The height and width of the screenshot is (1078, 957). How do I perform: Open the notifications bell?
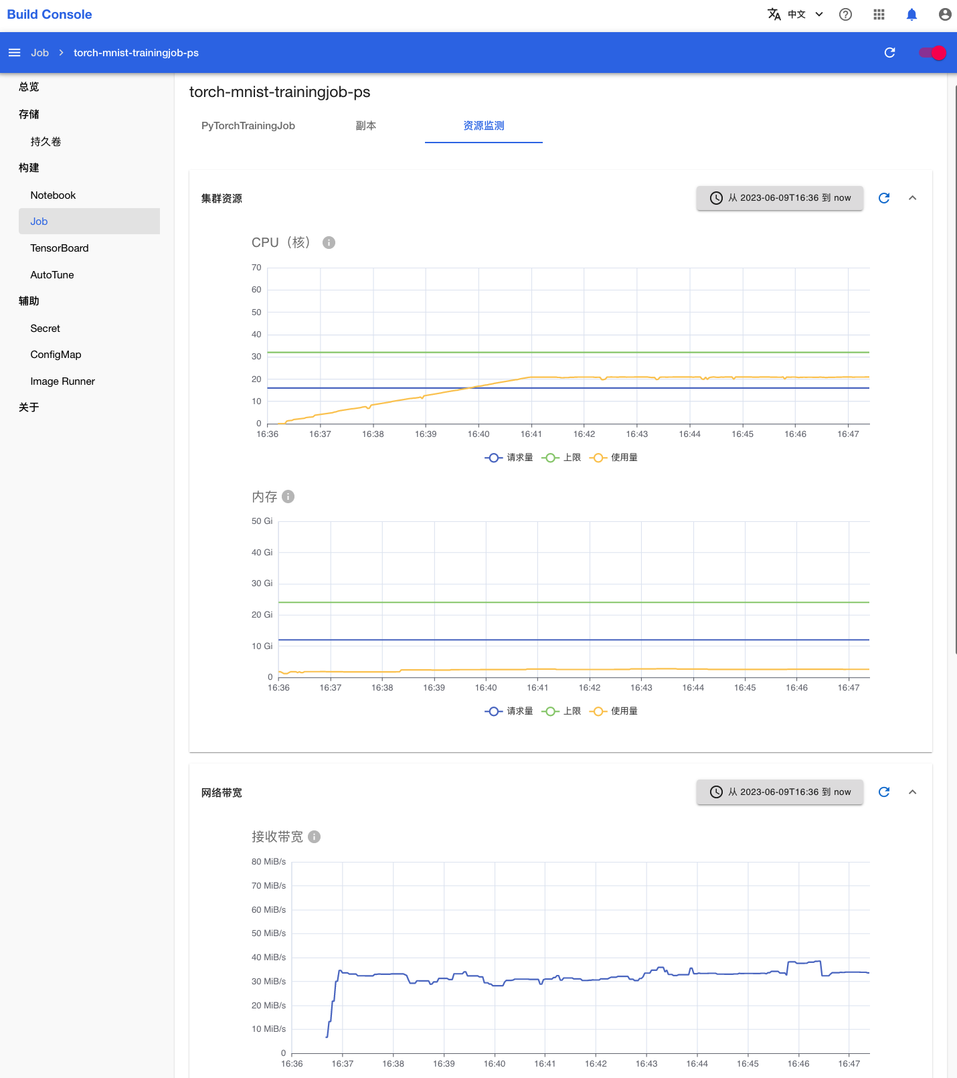pos(911,15)
